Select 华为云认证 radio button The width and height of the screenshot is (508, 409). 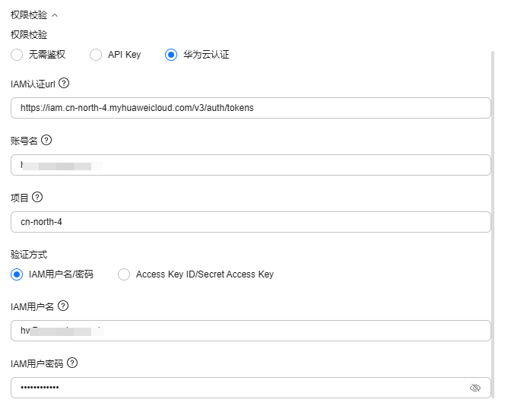pos(171,55)
